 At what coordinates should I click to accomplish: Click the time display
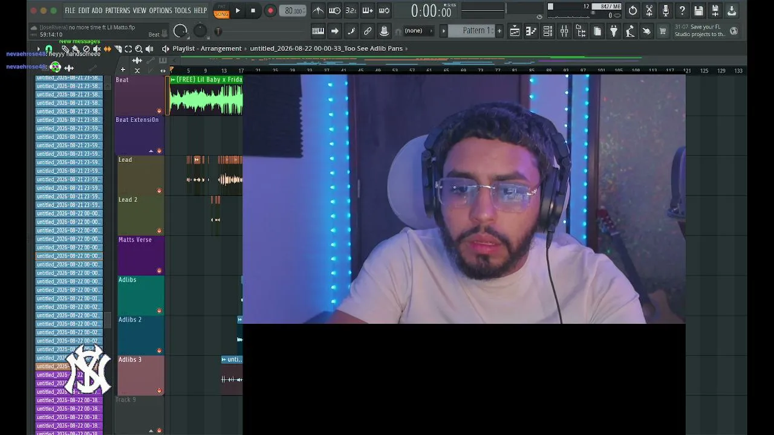tap(431, 11)
